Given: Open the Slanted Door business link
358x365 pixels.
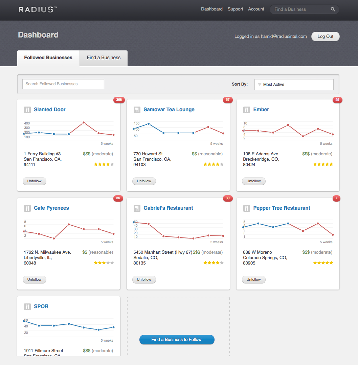Looking at the screenshot, I should pyautogui.click(x=50, y=110).
